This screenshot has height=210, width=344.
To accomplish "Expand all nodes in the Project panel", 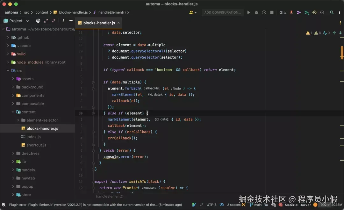I will point(46,21).
